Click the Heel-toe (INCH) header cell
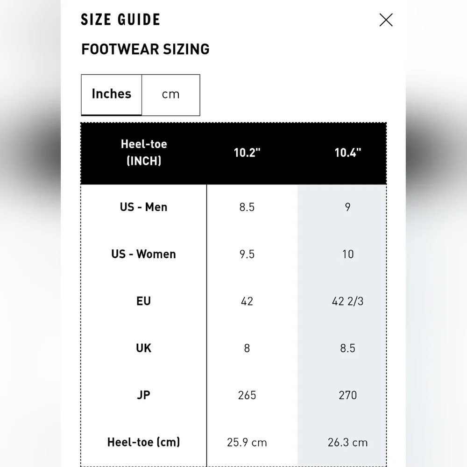 pyautogui.click(x=144, y=153)
